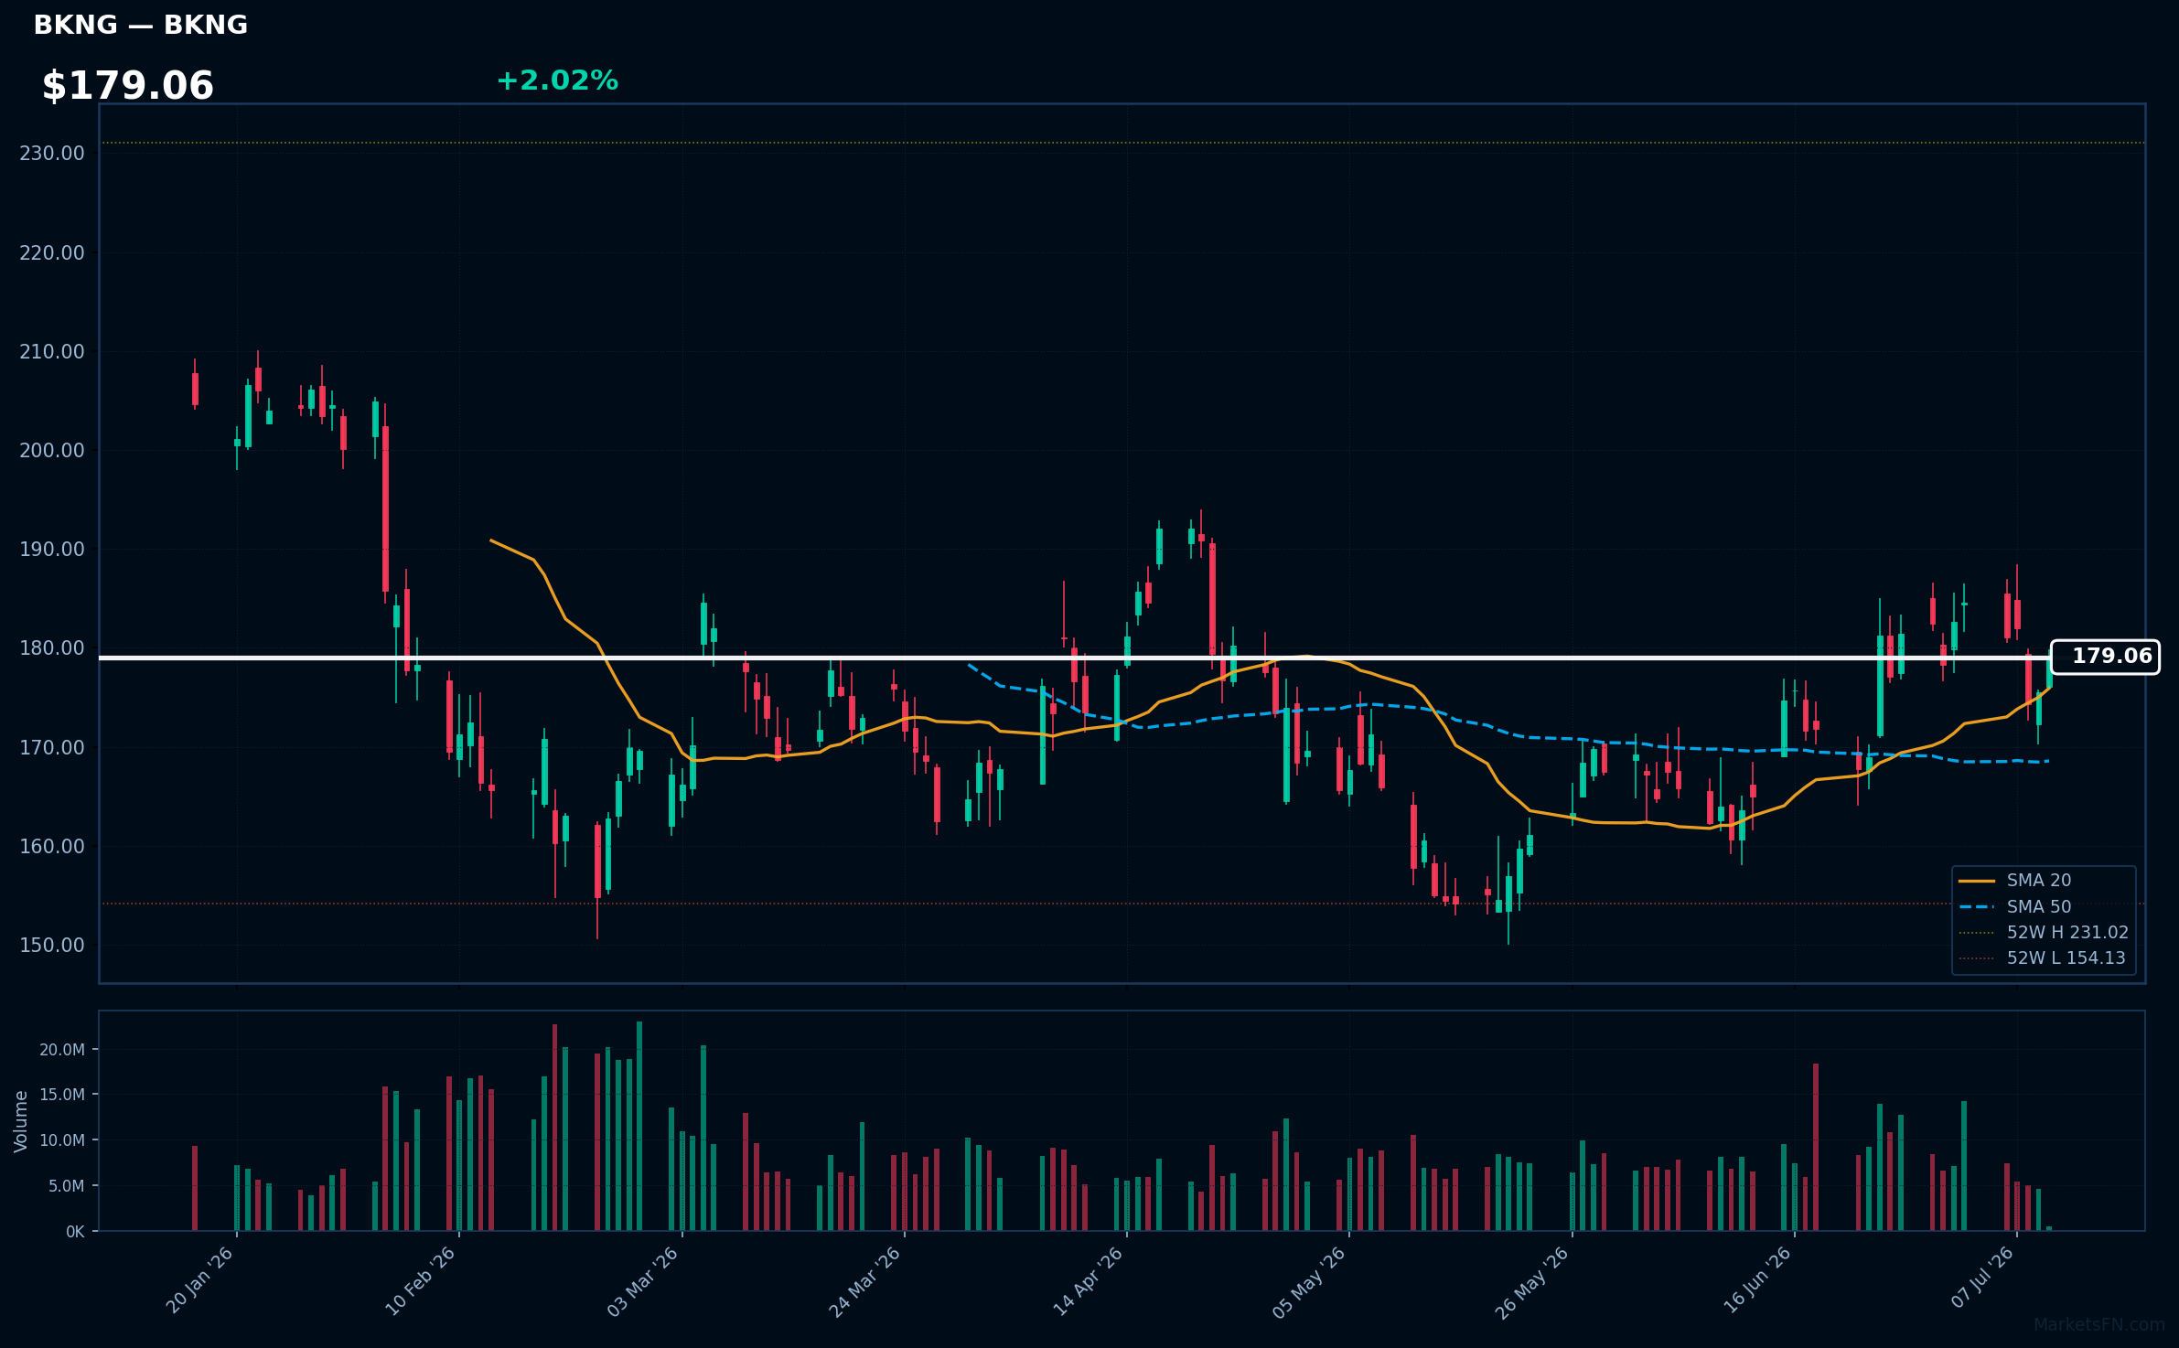Click the 10 Feb '26 date label
Image resolution: width=2179 pixels, height=1348 pixels.
(421, 1281)
